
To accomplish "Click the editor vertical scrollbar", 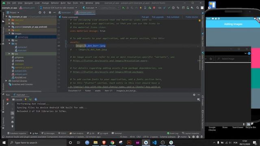I will pyautogui.click(x=199, y=63).
